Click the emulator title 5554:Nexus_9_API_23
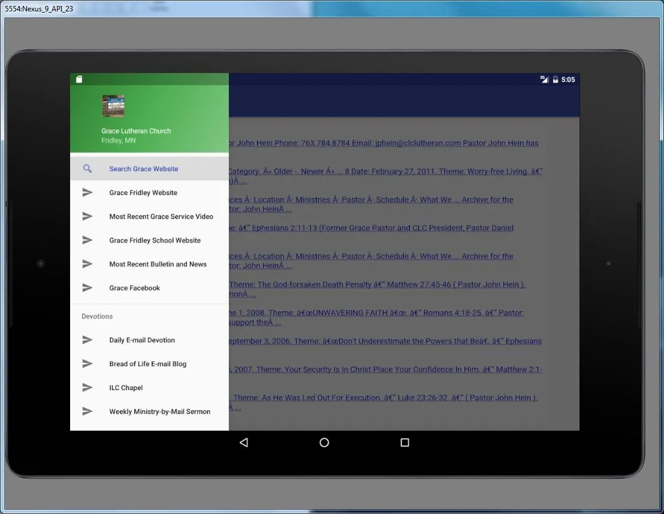 click(x=39, y=8)
